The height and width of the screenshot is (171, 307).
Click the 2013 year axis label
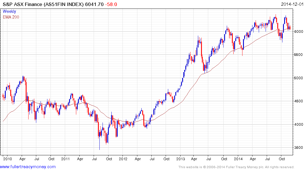click(x=181, y=159)
